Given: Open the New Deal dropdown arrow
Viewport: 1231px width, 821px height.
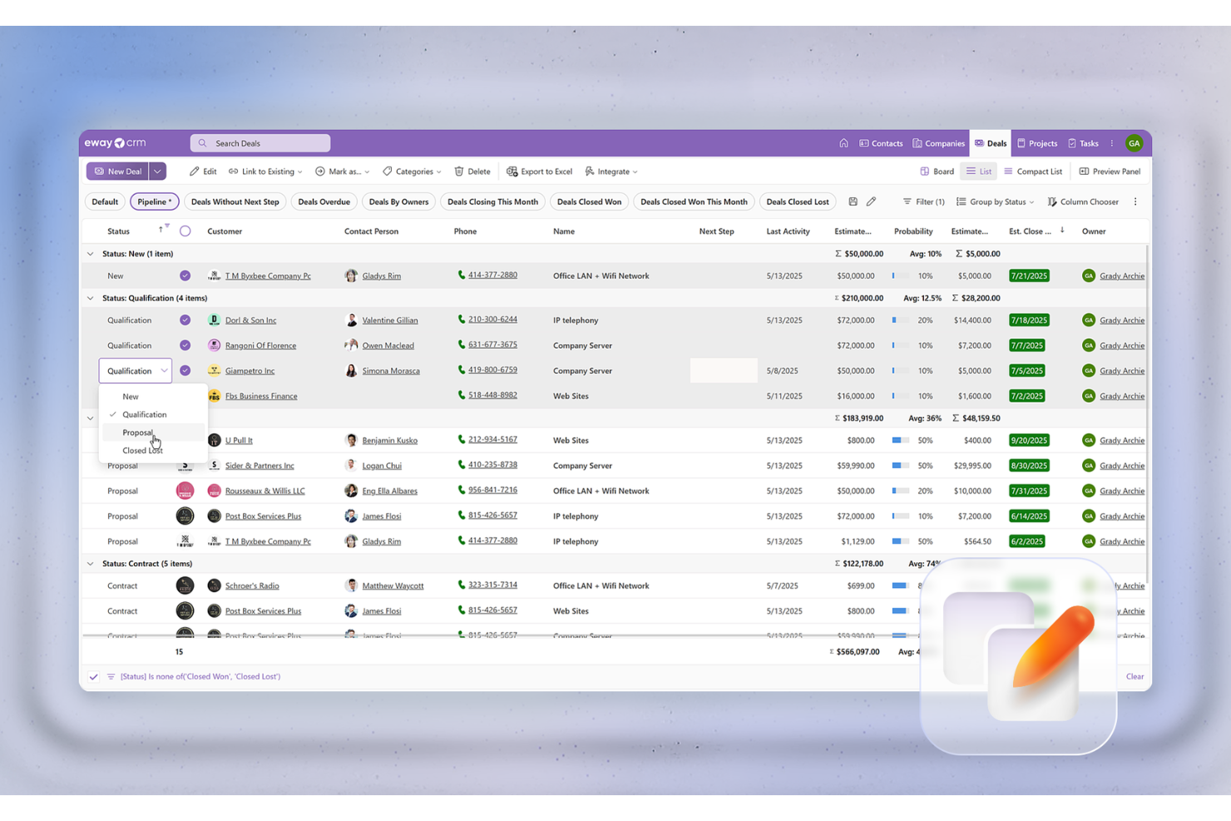Looking at the screenshot, I should click(x=157, y=171).
